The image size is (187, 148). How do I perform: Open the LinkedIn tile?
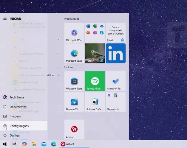pos(116,53)
